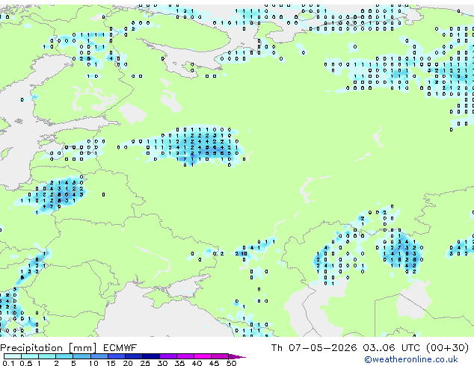Click the "10" legend value label
Screen dimensions: 474x366
(x=93, y=363)
